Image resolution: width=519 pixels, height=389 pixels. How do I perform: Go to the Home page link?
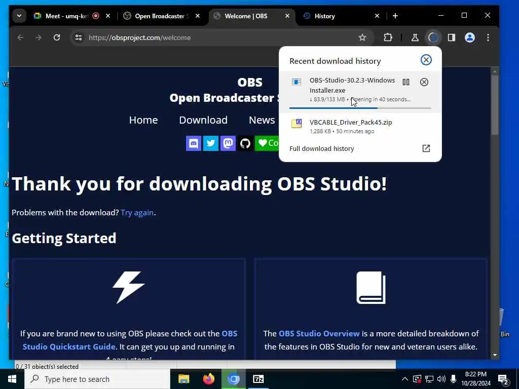143,120
